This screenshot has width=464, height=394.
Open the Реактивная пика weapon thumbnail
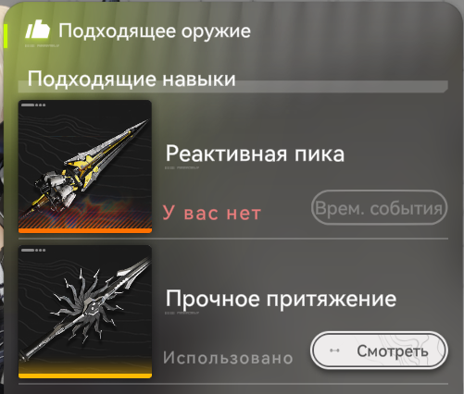85,166
